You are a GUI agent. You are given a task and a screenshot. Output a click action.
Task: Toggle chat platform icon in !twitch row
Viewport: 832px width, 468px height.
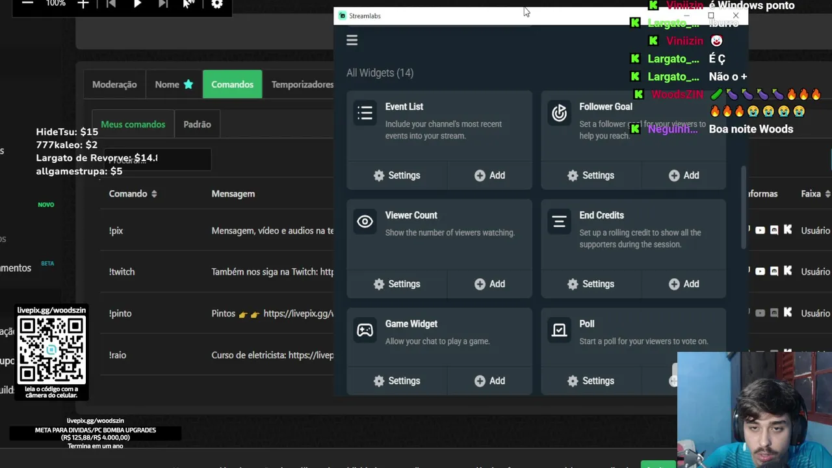[x=773, y=271]
